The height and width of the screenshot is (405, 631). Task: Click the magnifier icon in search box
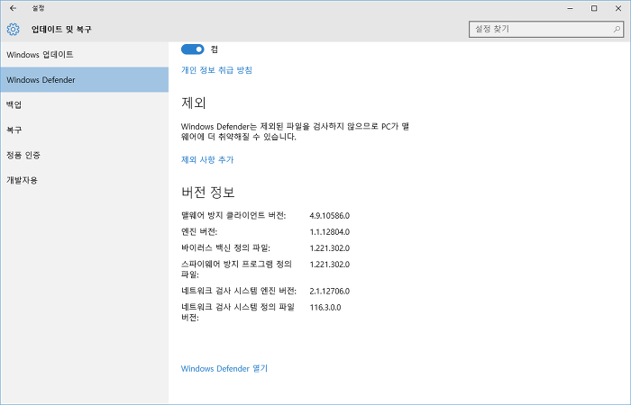(617, 29)
